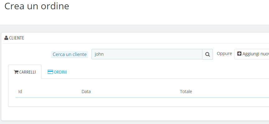Select the Id column header
Image resolution: width=269 pixels, height=124 pixels.
[x=20, y=92]
